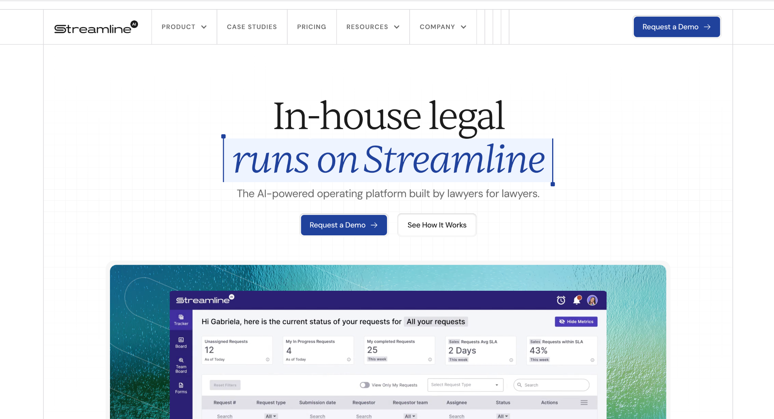
Task: Open the All your requests selector
Action: (436, 322)
